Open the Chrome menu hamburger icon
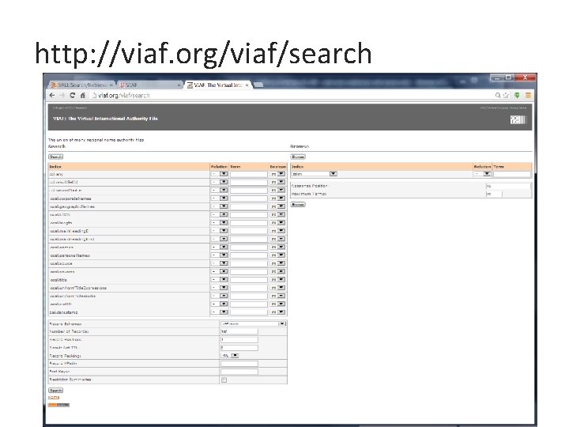The width and height of the screenshot is (569, 427). (x=528, y=96)
